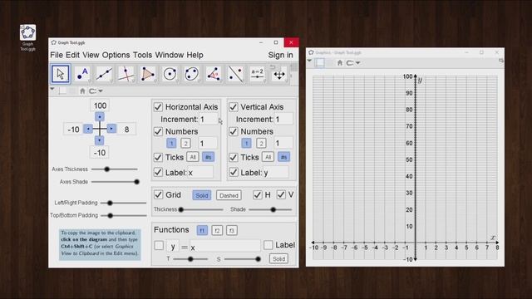Viewport: 532px width, 299px height.
Task: Select the Solid grid style button
Action: [x=201, y=195]
